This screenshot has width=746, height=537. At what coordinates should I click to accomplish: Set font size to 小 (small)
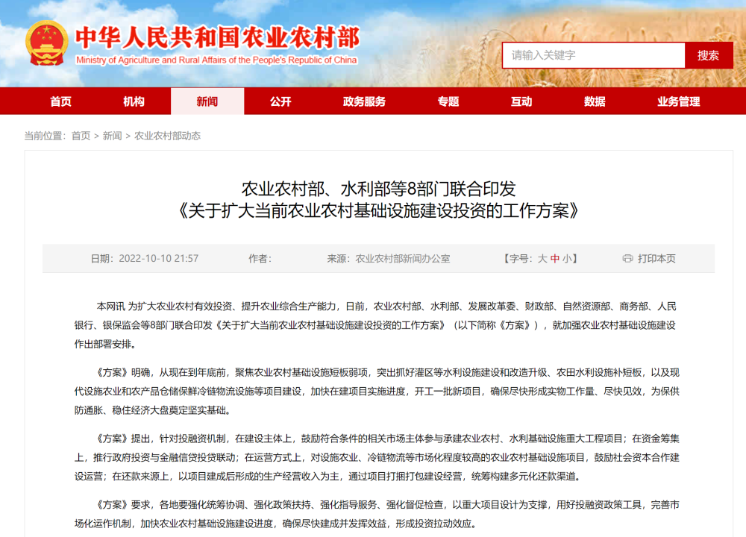click(567, 259)
